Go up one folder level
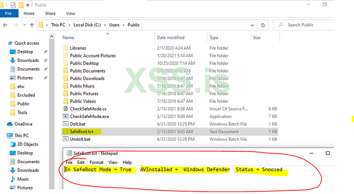The image size is (354, 194). tap(32, 25)
